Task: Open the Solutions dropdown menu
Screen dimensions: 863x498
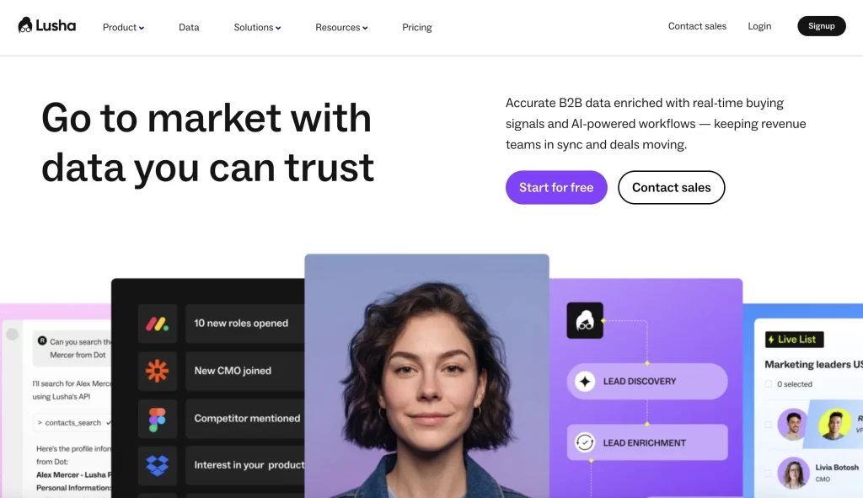Action: 257,28
